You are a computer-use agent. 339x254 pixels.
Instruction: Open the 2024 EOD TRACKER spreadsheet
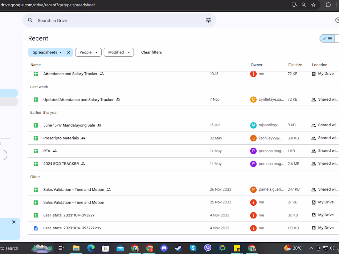[x=61, y=164]
